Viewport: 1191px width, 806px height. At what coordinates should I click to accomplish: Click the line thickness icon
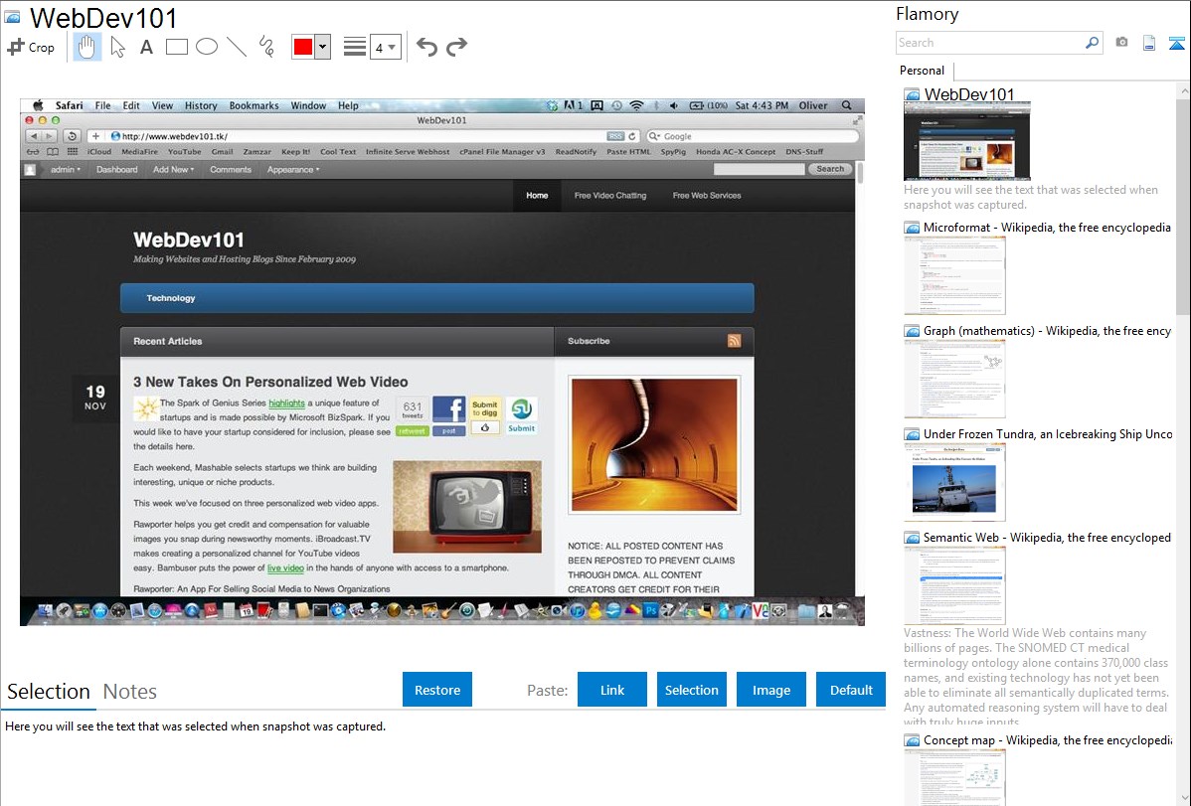pos(355,47)
